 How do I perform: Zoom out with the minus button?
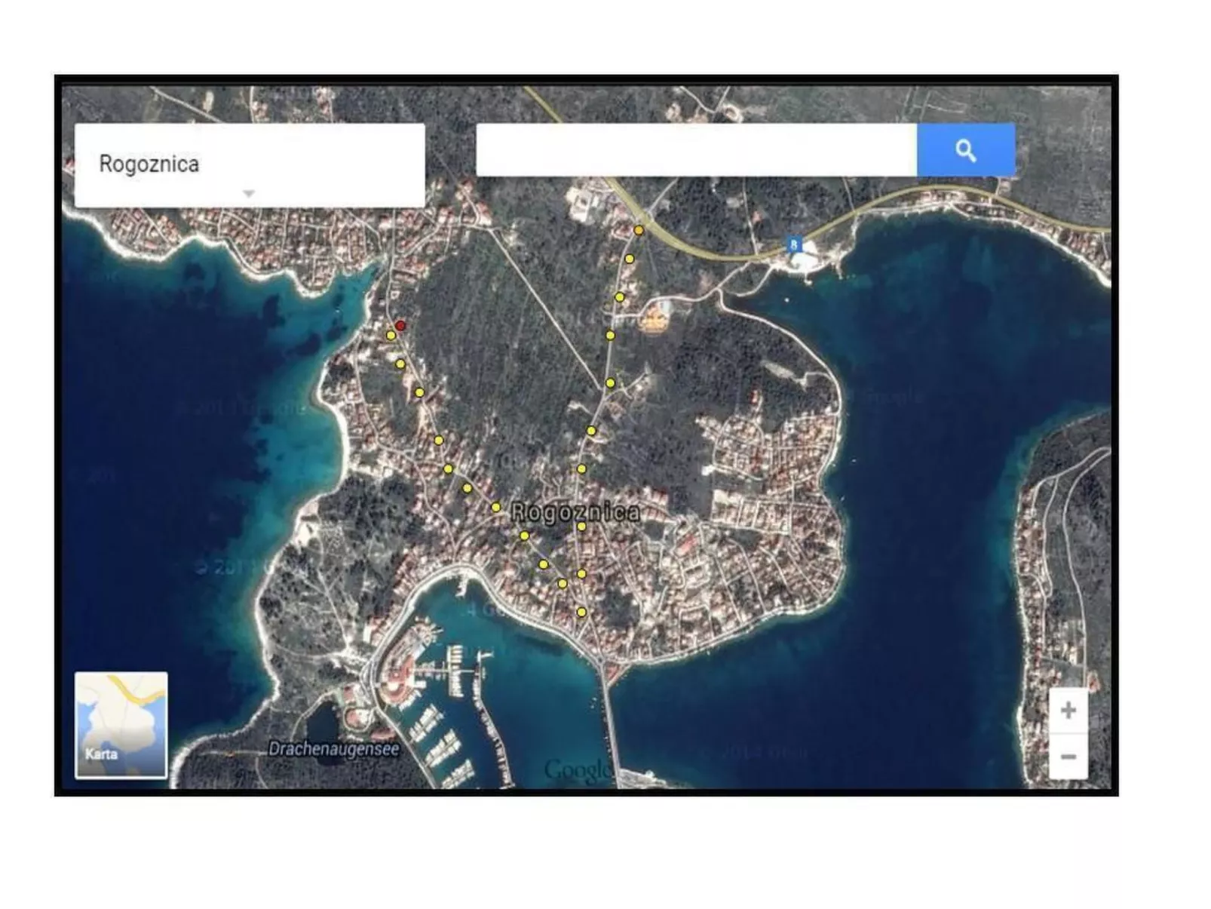coord(1068,757)
